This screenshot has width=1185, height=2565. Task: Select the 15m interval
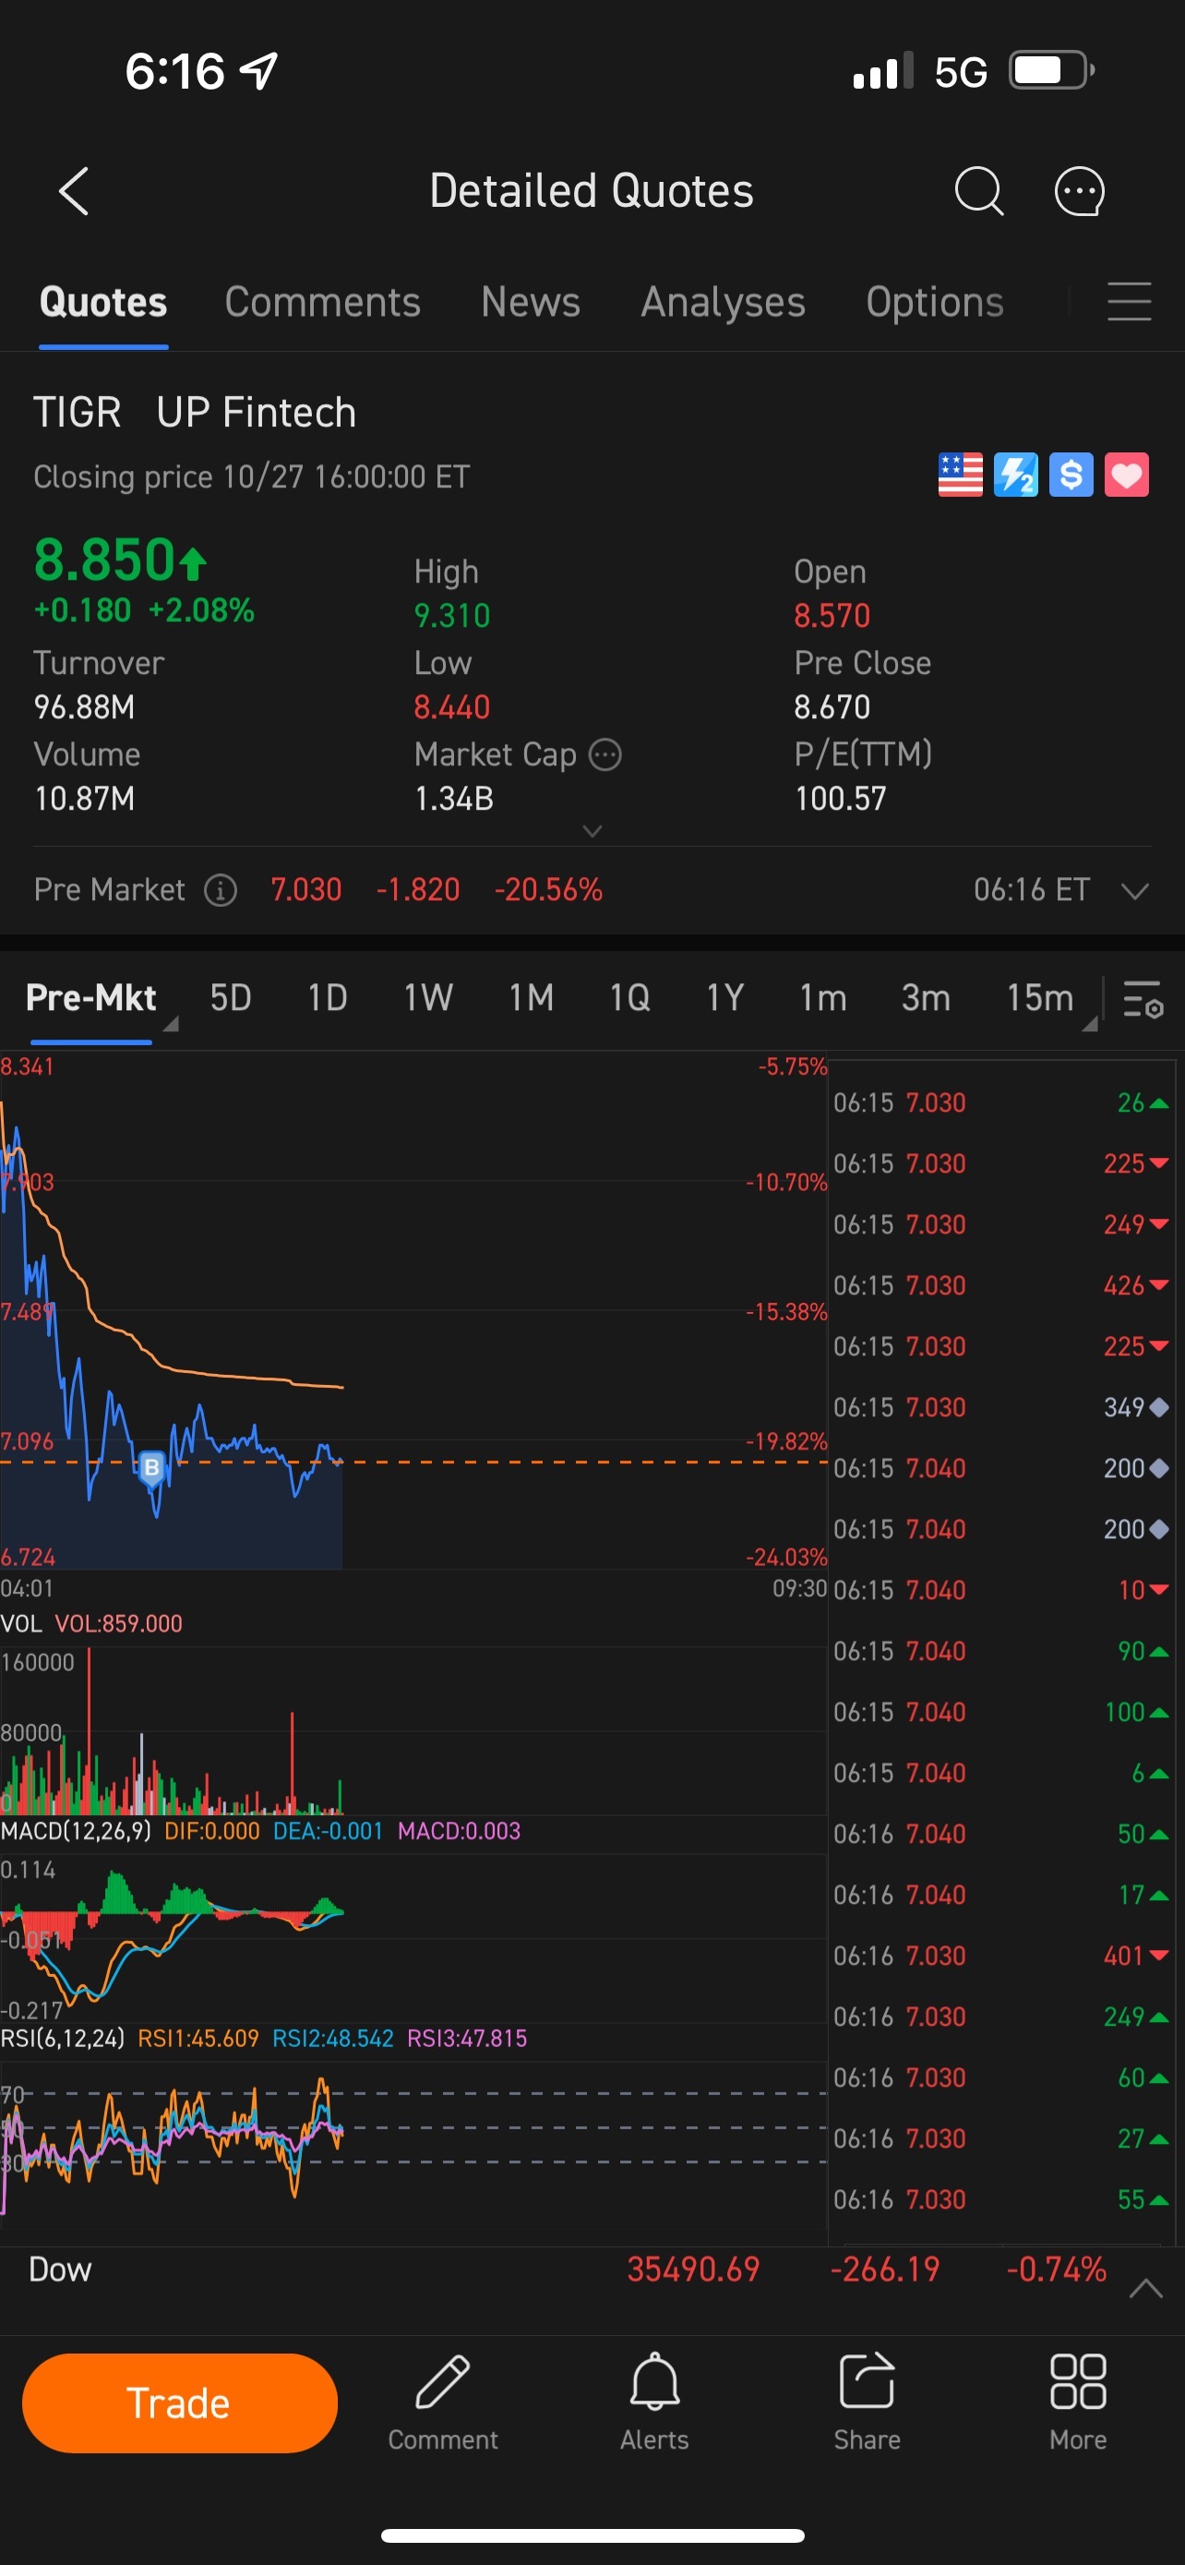point(1040,998)
